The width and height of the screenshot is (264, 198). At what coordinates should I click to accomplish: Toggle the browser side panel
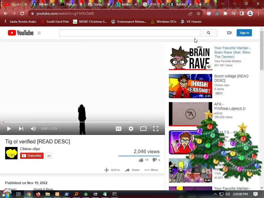(242, 13)
